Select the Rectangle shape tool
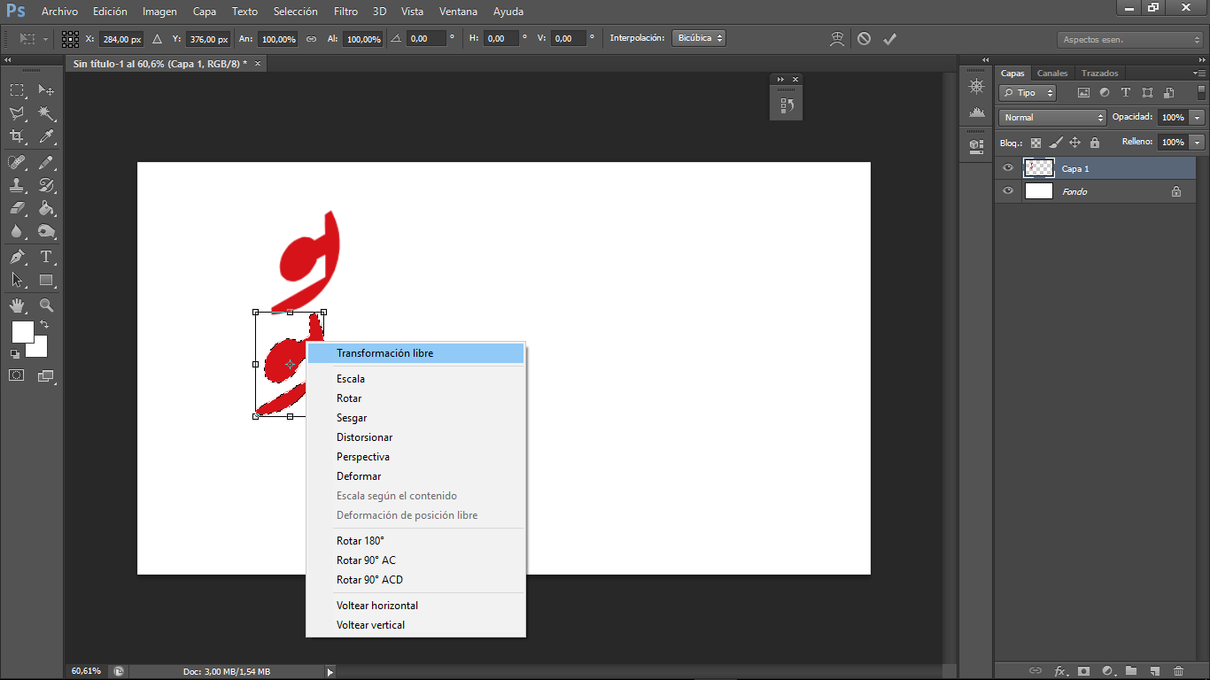1210x680 pixels. pos(46,280)
